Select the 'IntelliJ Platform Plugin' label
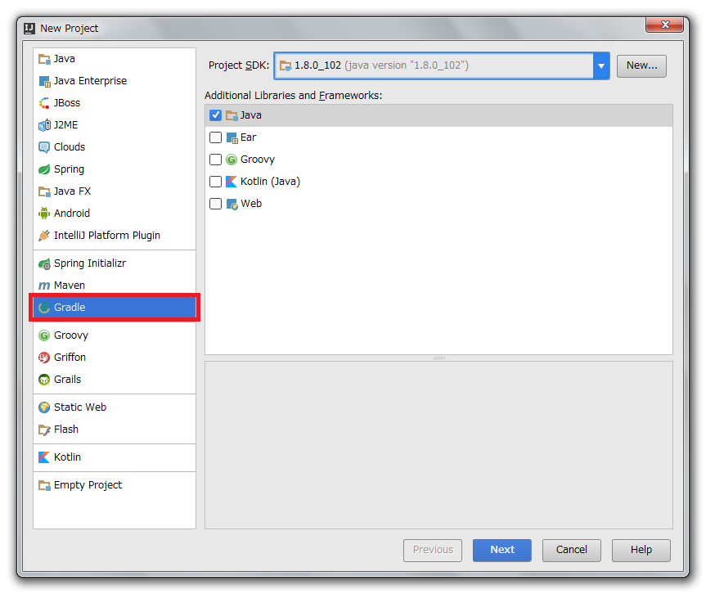706x594 pixels. coord(106,236)
